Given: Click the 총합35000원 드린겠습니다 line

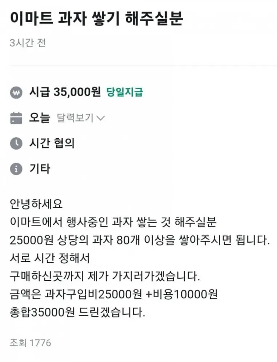Looking at the screenshot, I should pos(77,313).
